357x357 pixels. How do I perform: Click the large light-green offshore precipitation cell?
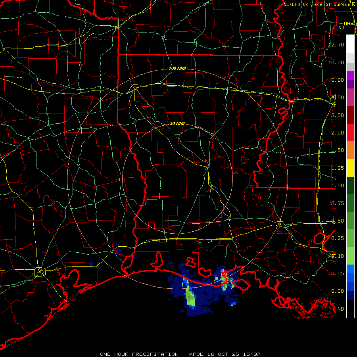[x=190, y=297]
